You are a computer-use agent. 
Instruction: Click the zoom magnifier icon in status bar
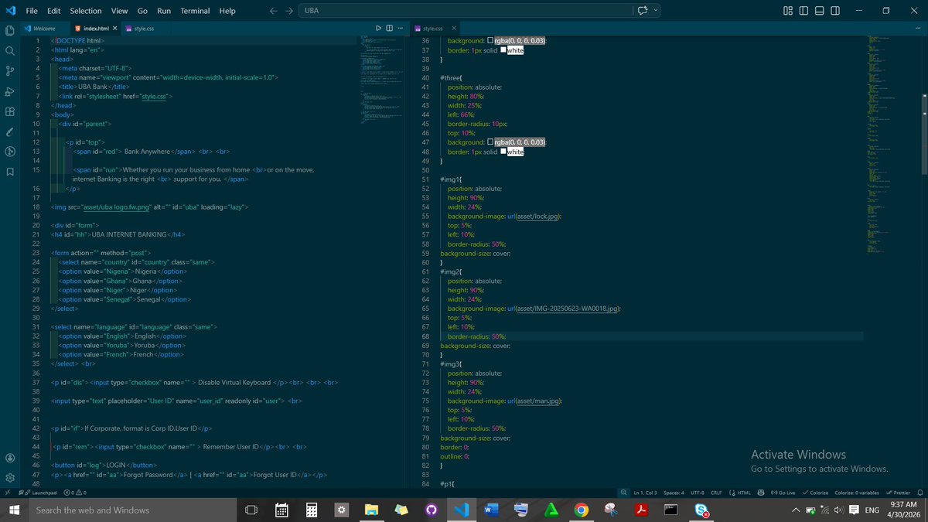(624, 493)
